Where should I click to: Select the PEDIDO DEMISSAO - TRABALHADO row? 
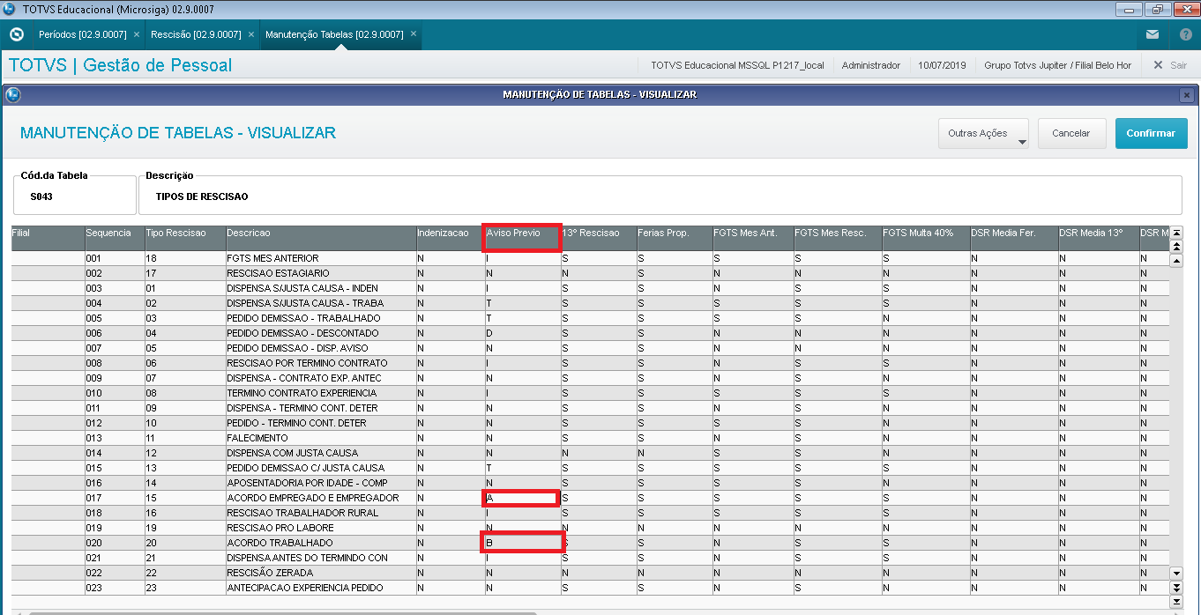coord(590,318)
